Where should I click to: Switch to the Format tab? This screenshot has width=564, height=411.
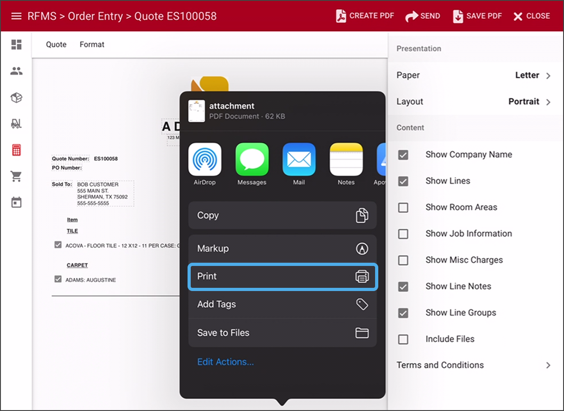(92, 44)
